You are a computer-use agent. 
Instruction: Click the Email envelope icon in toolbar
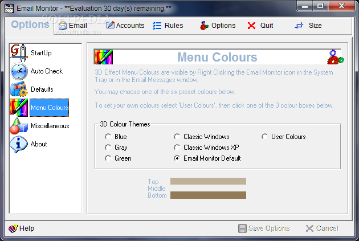point(63,26)
